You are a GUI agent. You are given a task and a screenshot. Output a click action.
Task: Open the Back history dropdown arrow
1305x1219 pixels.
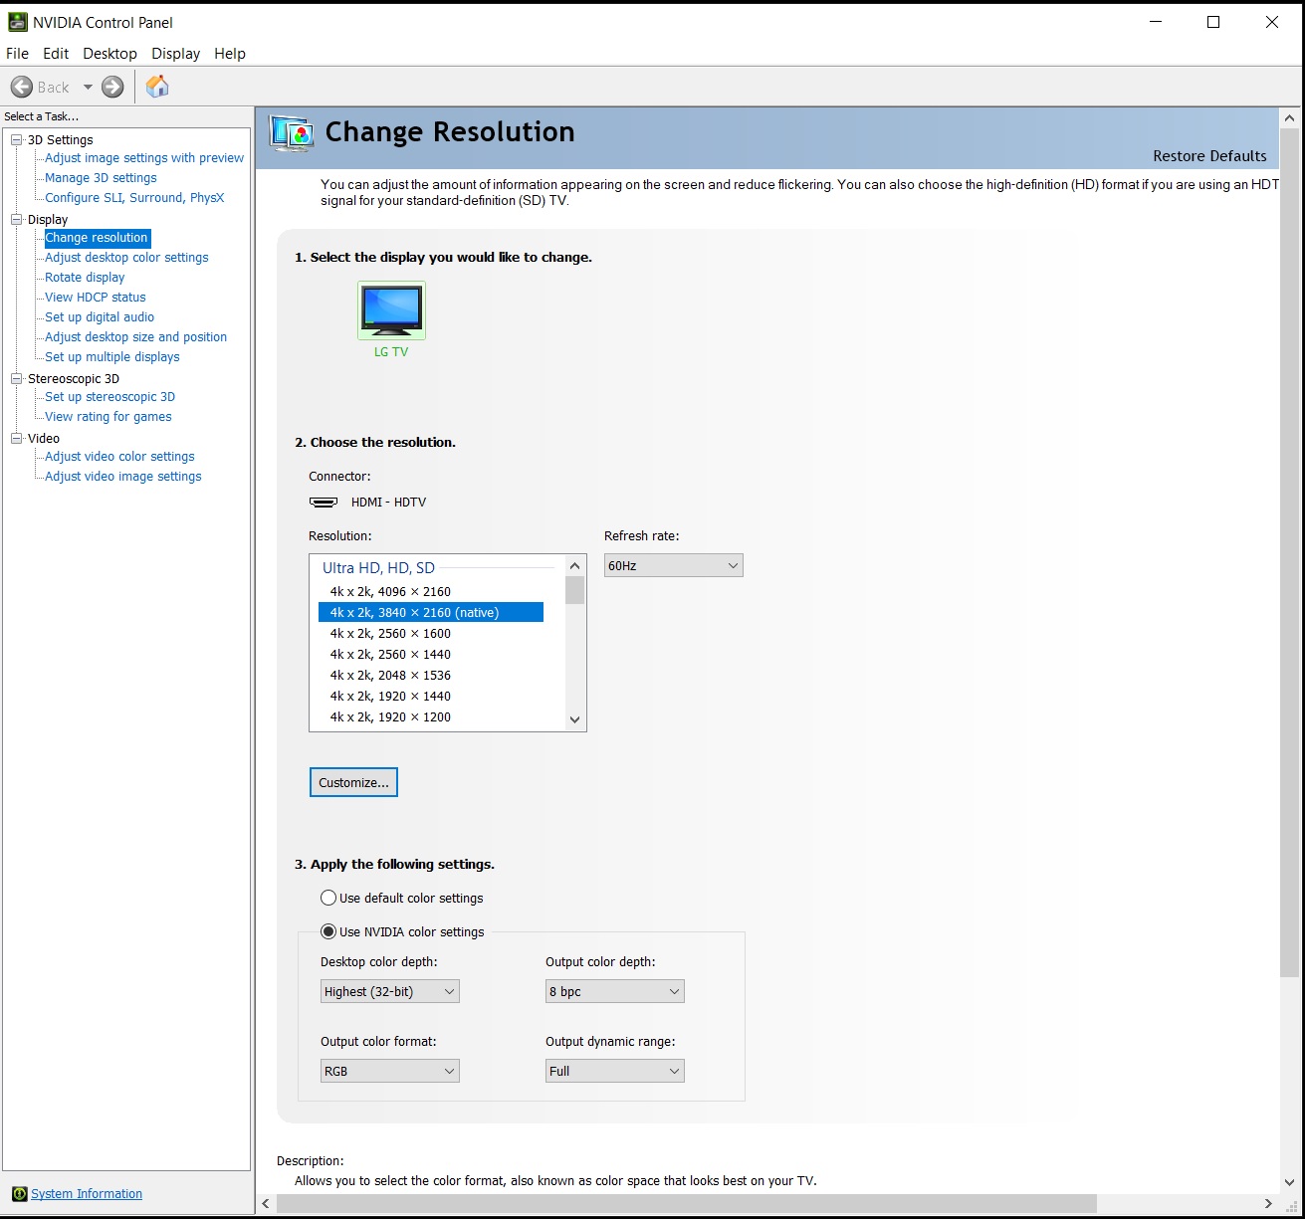pos(88,87)
